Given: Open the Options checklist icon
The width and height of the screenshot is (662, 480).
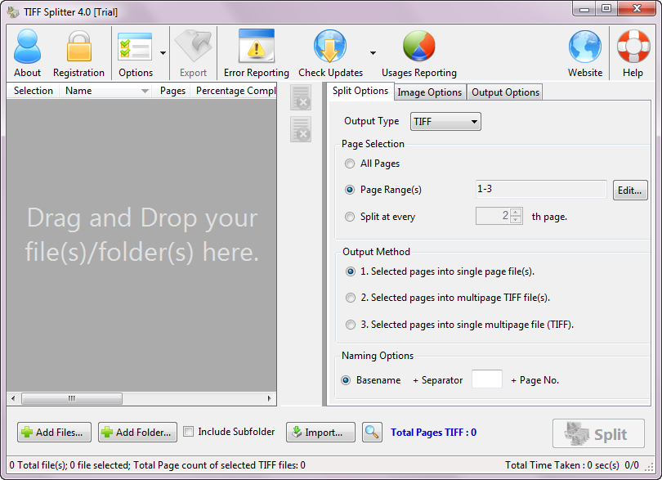Looking at the screenshot, I should 135,47.
